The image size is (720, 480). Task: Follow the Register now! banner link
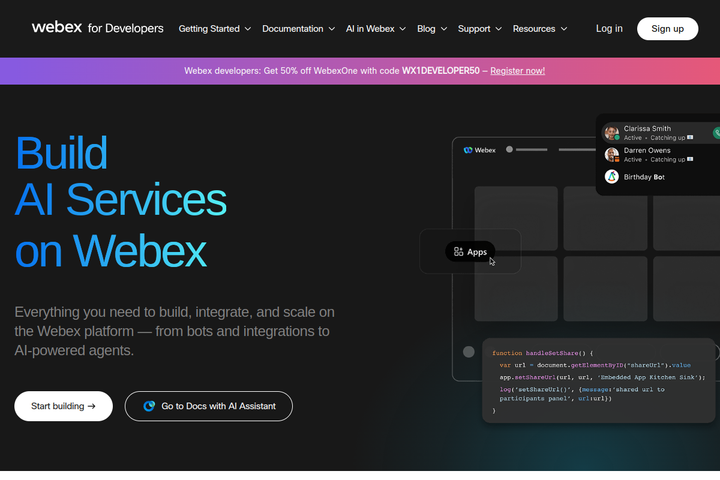click(x=518, y=71)
